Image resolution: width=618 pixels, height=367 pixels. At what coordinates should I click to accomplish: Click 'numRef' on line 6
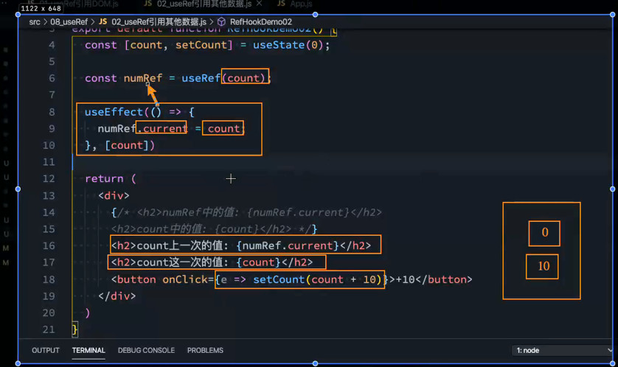coord(143,78)
